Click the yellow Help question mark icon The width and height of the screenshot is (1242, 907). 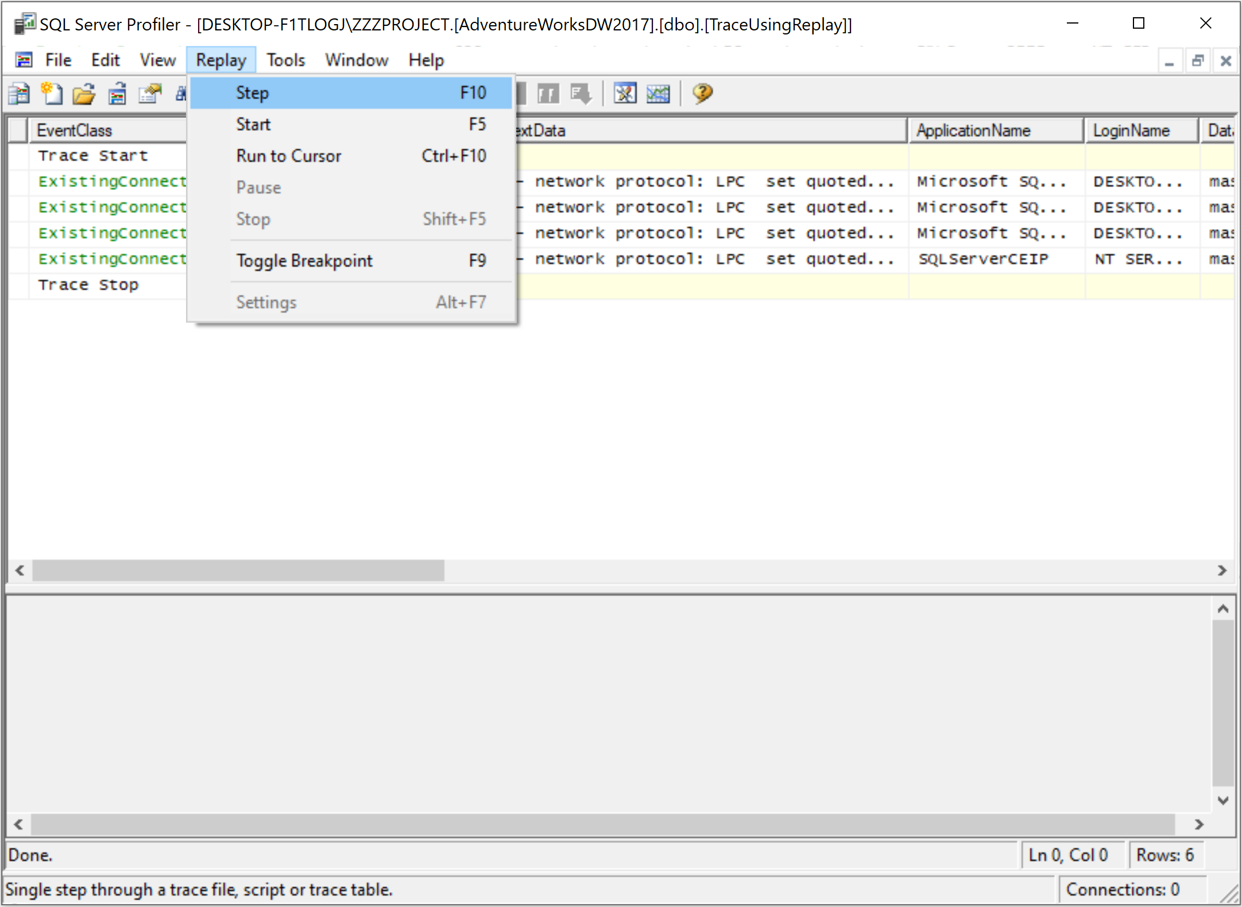702,93
